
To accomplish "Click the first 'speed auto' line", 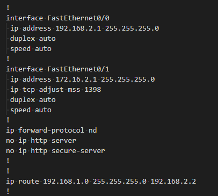I will click(31, 49).
